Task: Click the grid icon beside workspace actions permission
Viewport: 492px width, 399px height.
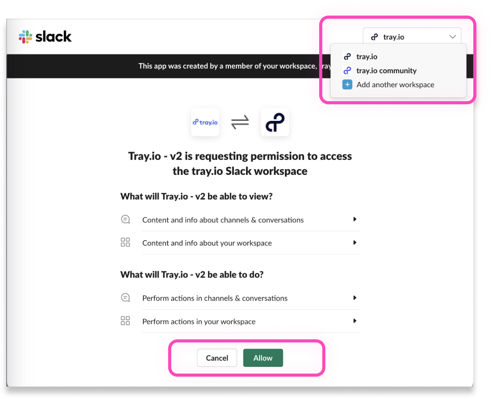Action: (125, 321)
